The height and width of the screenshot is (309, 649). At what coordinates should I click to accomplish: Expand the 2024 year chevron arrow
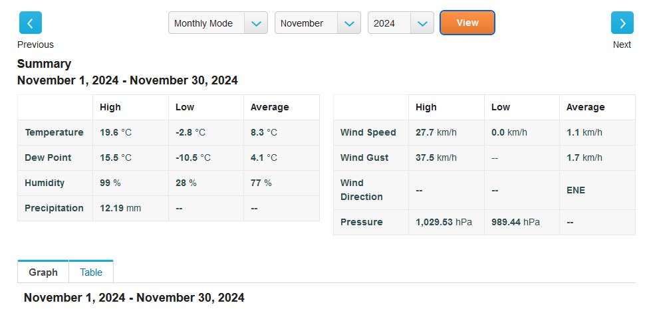[422, 23]
